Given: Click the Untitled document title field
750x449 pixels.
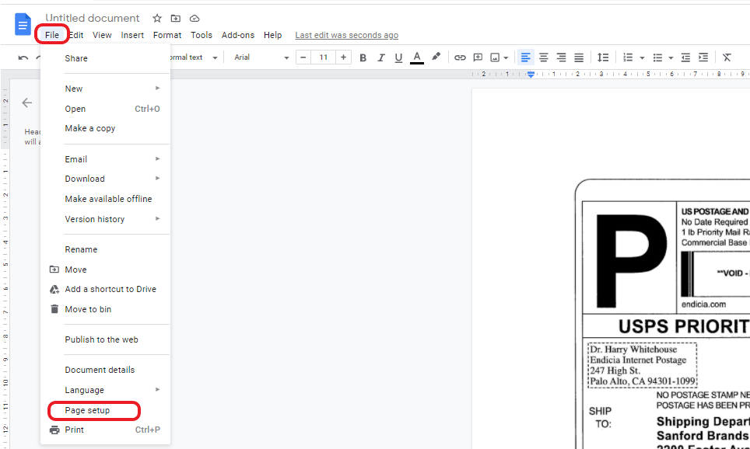Looking at the screenshot, I should (92, 18).
